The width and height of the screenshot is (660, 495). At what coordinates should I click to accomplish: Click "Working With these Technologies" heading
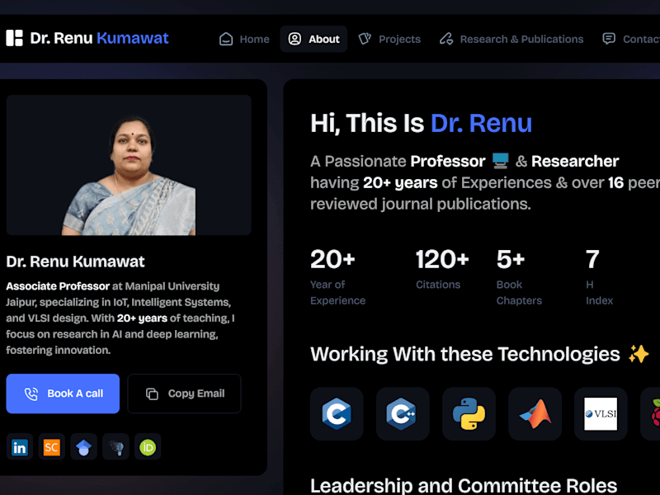click(465, 355)
